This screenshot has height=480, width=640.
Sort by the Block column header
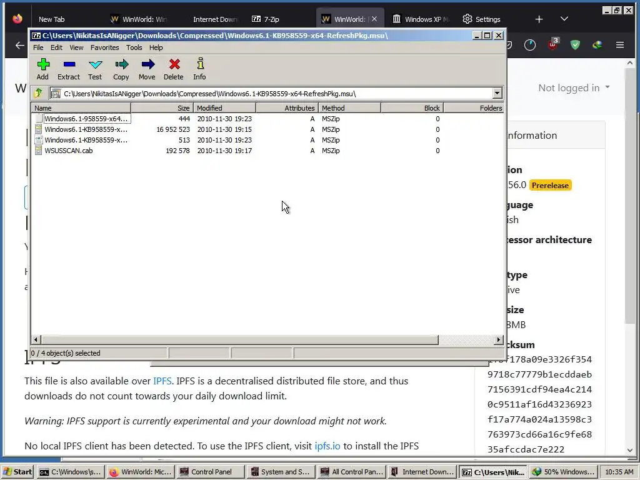(x=412, y=107)
